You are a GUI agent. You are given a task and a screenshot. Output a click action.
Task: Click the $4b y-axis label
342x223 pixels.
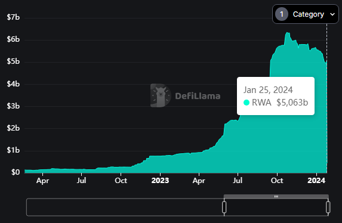click(13, 83)
